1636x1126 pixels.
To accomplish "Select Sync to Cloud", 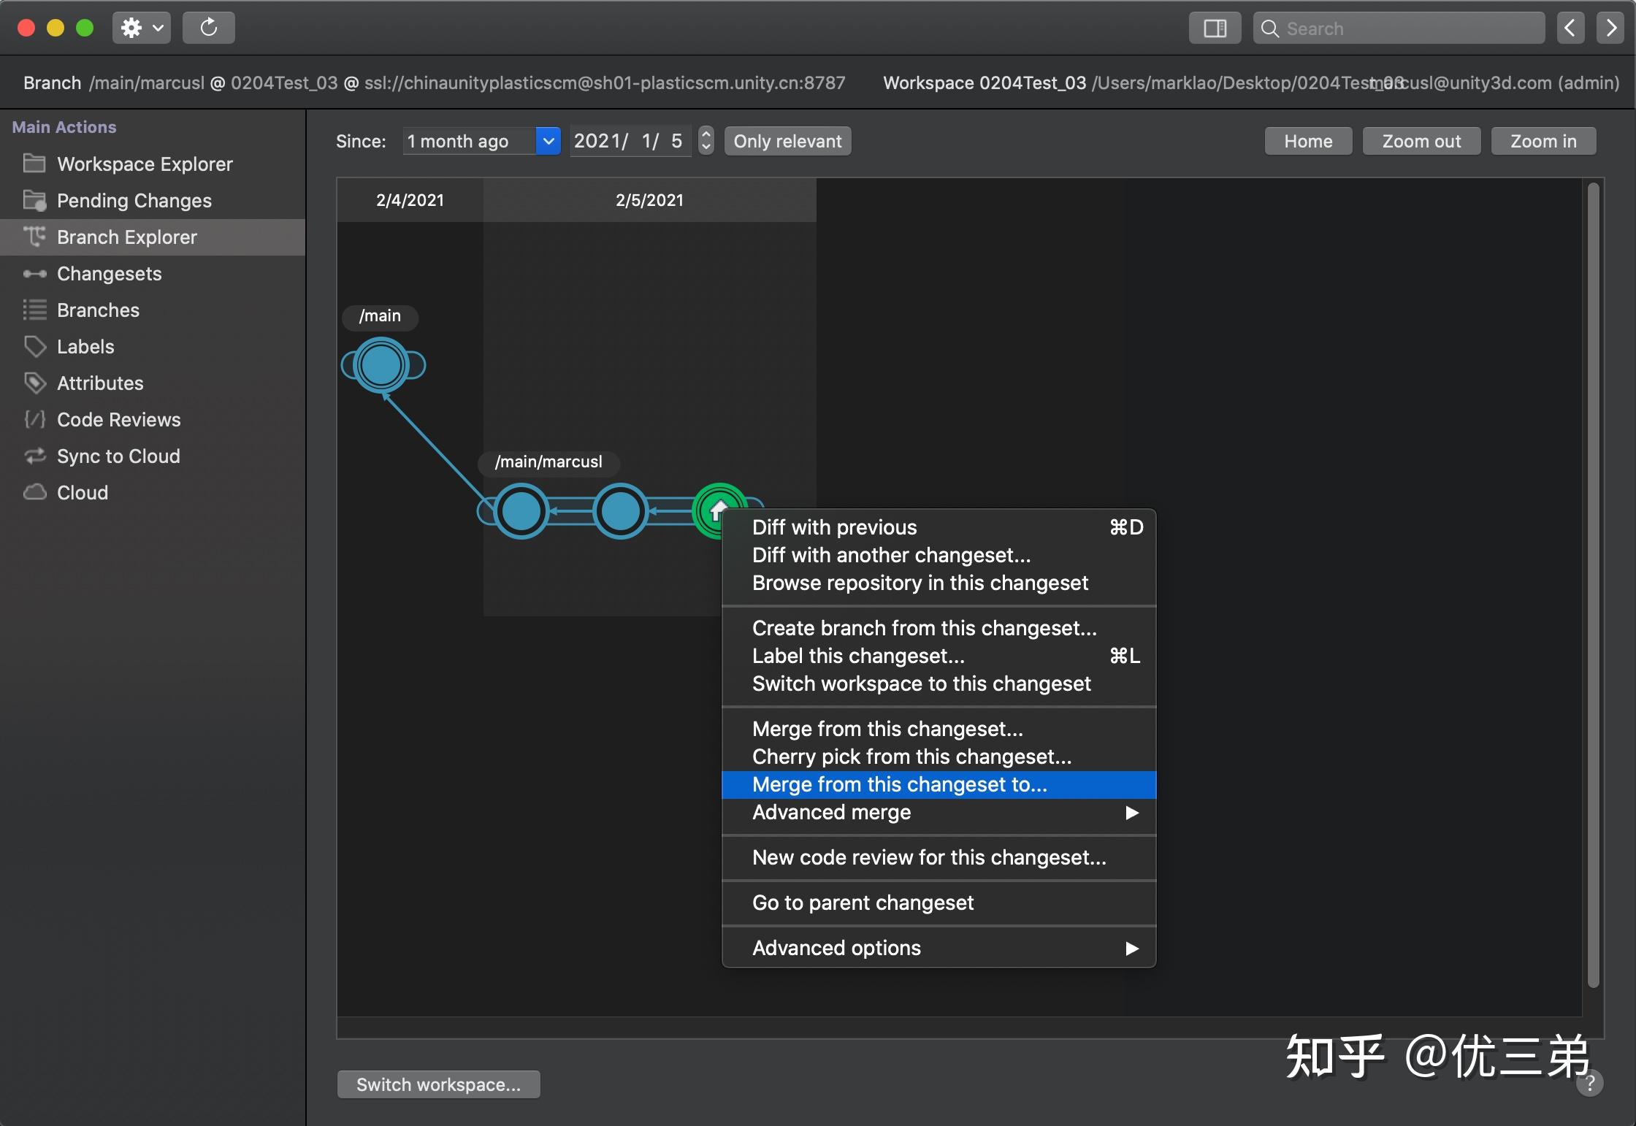I will point(118,456).
